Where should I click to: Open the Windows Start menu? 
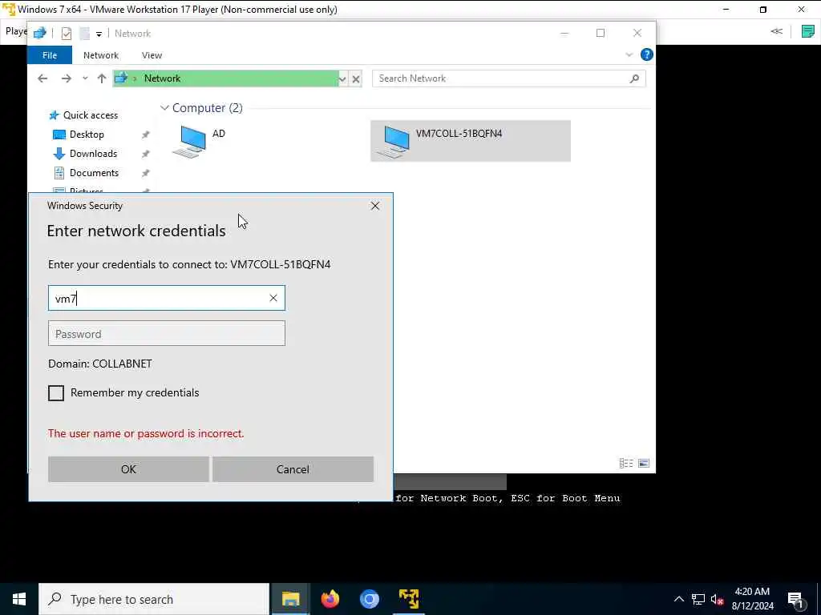pyautogui.click(x=19, y=599)
